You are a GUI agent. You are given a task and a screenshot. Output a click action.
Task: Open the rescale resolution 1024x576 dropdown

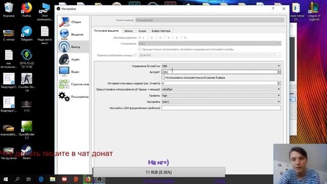pyautogui.click(x=209, y=55)
